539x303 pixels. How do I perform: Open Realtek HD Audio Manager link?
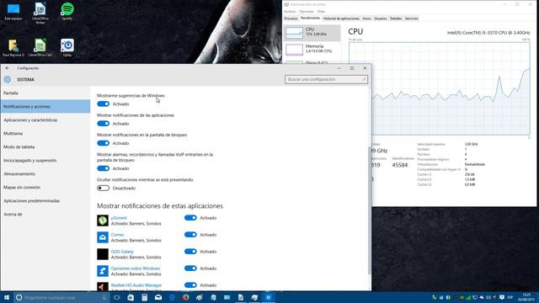click(x=136, y=285)
